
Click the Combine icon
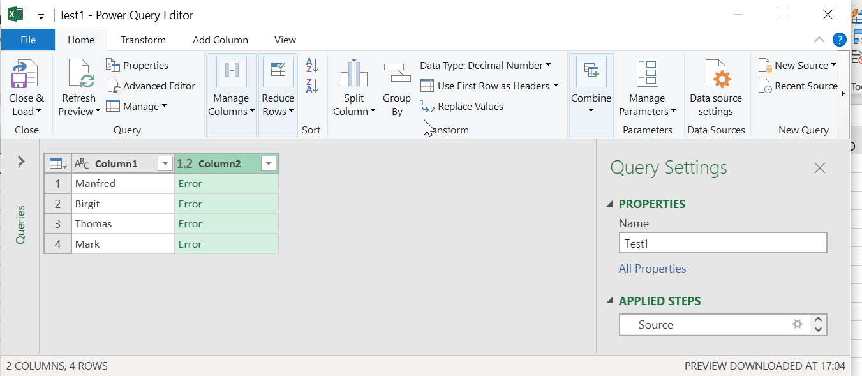coord(591,72)
